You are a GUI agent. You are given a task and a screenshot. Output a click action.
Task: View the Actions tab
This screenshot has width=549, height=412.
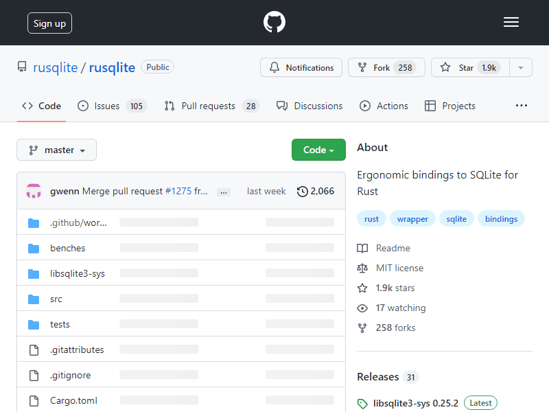tap(384, 106)
